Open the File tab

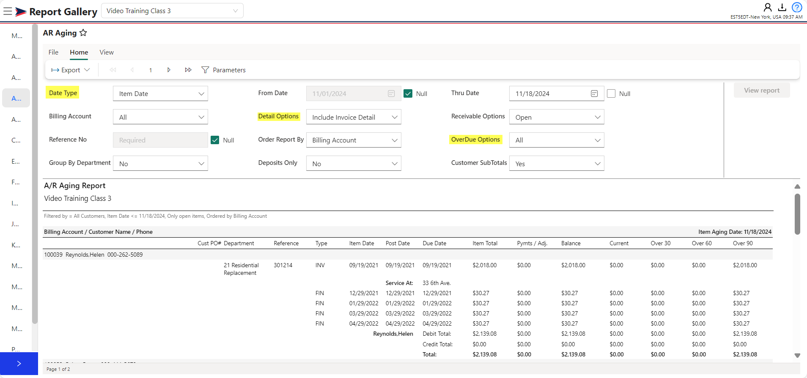(53, 52)
